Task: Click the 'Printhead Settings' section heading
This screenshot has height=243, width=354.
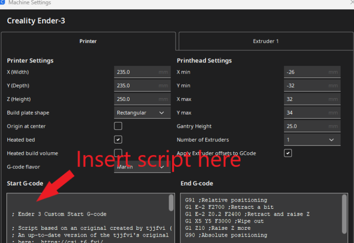Action: coord(204,61)
